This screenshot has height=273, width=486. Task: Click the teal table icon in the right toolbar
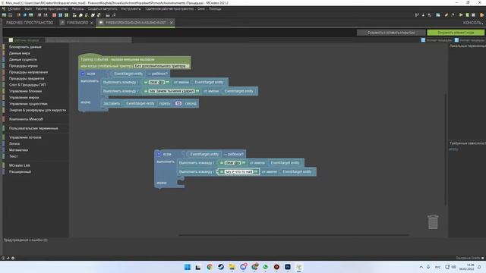coord(437,15)
